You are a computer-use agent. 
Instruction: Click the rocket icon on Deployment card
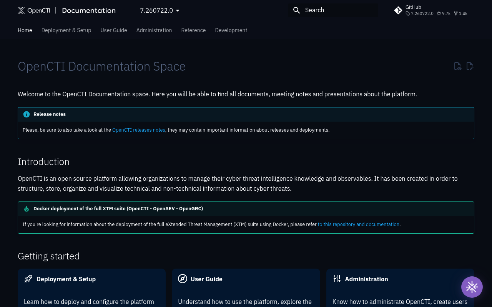pyautogui.click(x=28, y=279)
